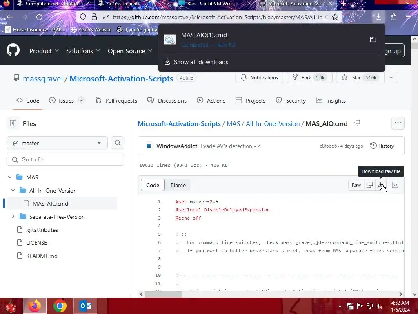Click the volume muted tray icon
This screenshot has width=418, height=314.
click(380, 306)
